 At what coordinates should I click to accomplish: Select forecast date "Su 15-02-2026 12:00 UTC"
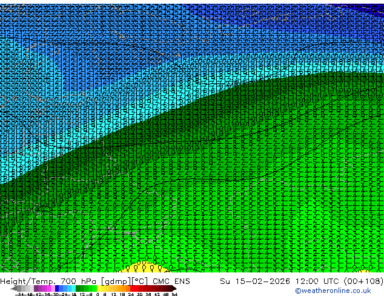point(279,282)
